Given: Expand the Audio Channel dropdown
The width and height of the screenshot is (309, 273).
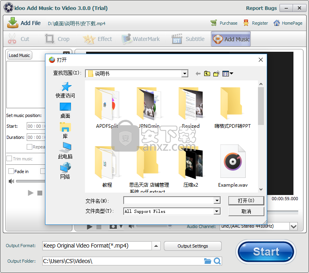Looking at the screenshot, I should (x=293, y=226).
